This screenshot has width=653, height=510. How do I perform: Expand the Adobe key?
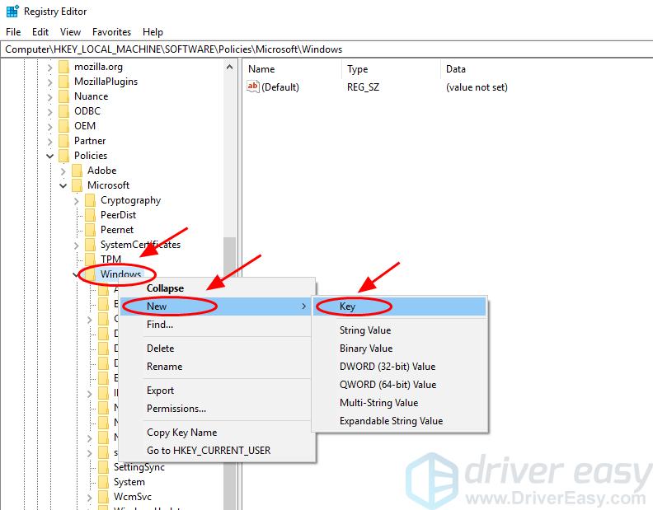(63, 171)
